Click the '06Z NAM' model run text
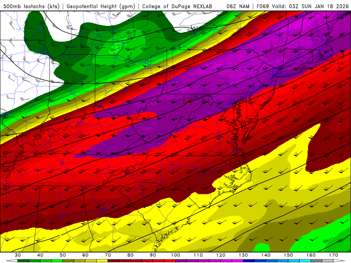351x263 pixels. (x=238, y=6)
